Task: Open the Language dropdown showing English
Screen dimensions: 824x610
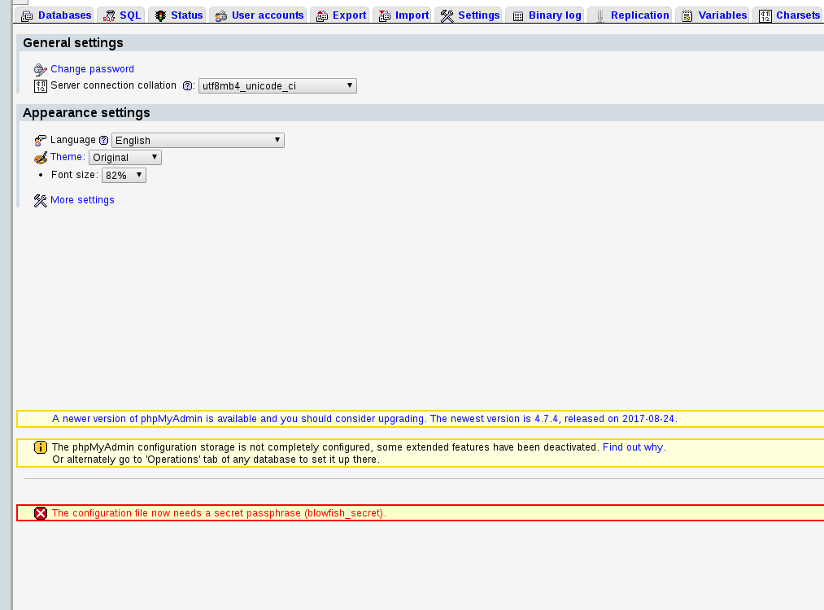Action: [x=198, y=140]
